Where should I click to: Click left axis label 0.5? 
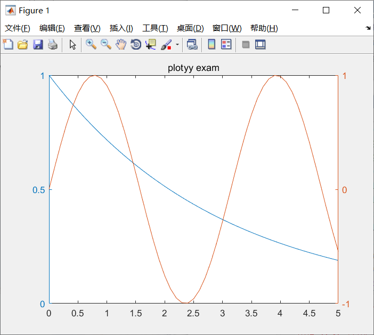(x=39, y=190)
